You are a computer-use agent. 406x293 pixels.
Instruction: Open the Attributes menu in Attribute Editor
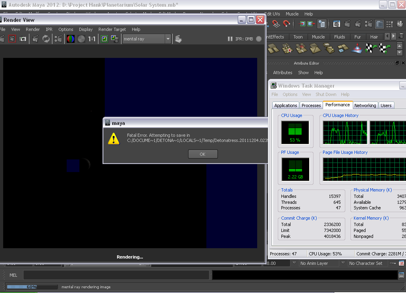(283, 73)
